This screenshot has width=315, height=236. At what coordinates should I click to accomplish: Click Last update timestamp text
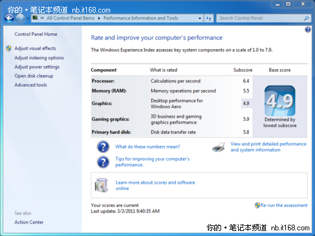click(x=125, y=211)
